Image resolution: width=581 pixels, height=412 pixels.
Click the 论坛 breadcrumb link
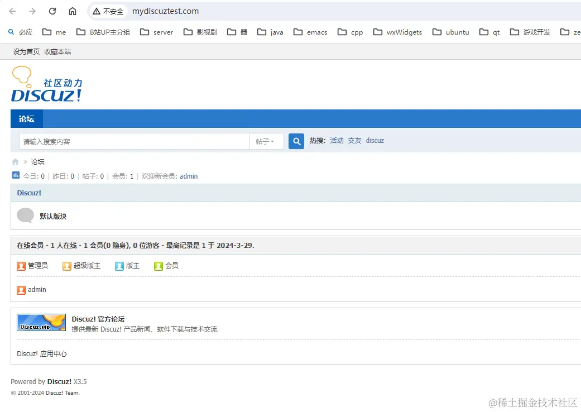pos(37,162)
